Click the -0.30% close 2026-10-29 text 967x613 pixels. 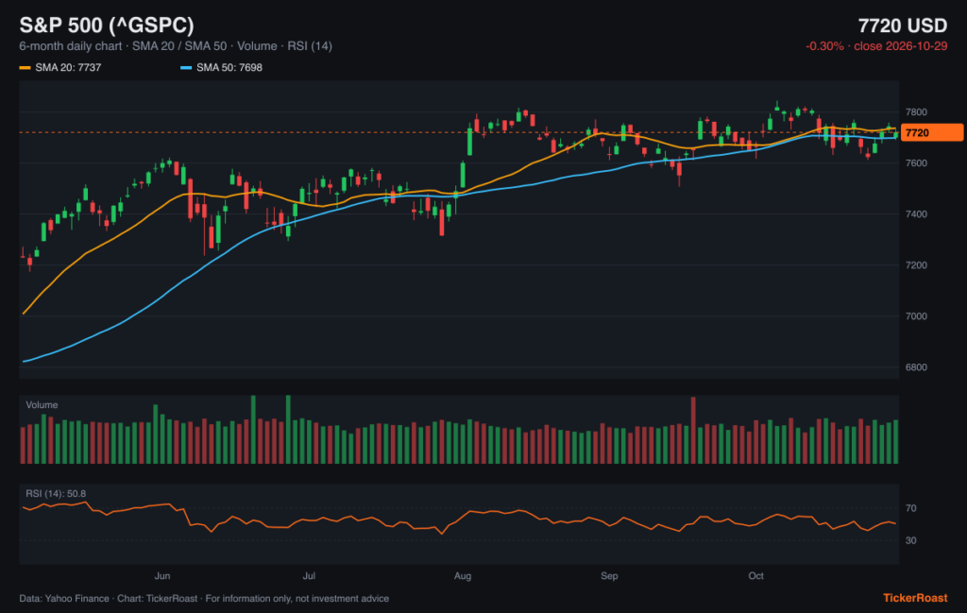click(x=876, y=46)
